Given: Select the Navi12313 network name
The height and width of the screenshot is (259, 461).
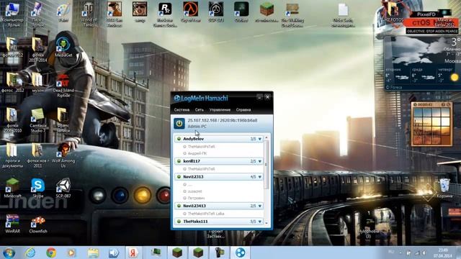Looking at the screenshot, I should (193, 176).
